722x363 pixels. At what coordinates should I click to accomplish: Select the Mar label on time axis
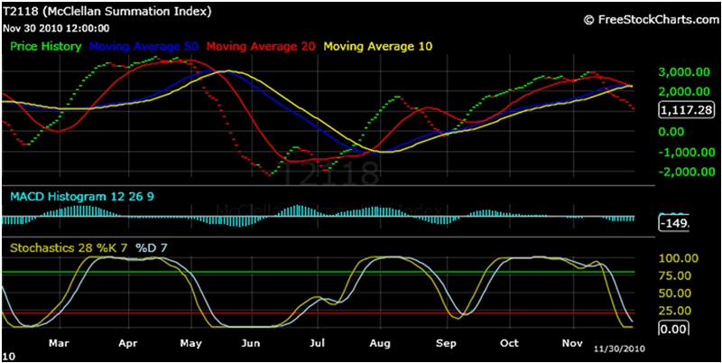(x=59, y=344)
